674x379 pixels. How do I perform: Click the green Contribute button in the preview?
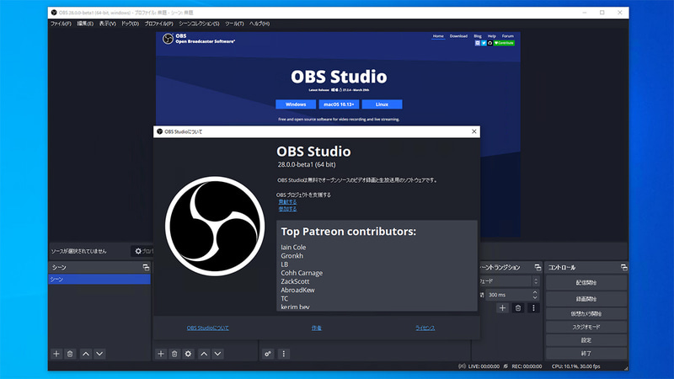(504, 43)
